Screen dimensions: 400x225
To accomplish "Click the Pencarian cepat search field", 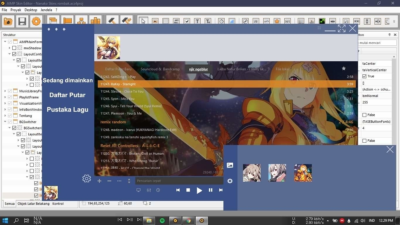I will click(x=179, y=181).
